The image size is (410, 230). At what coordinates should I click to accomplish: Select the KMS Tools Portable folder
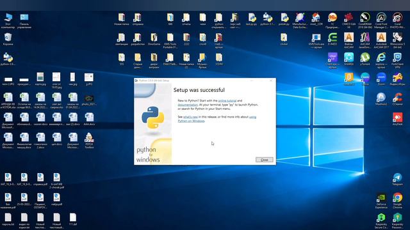click(170, 40)
